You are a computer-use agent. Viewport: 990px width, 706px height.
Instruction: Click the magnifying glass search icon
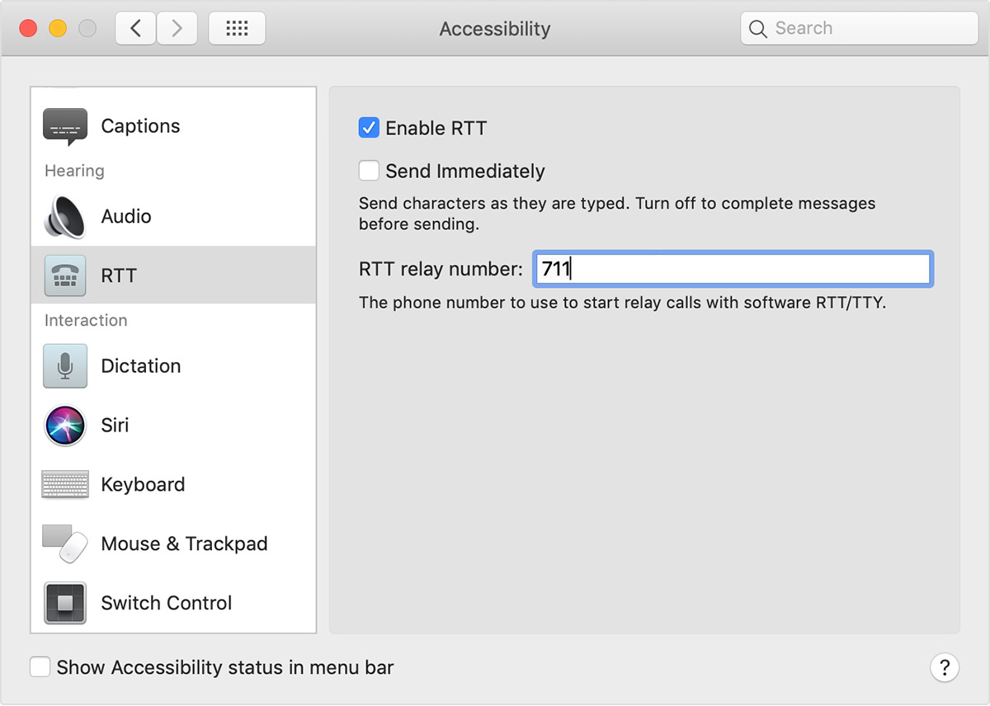coord(758,29)
